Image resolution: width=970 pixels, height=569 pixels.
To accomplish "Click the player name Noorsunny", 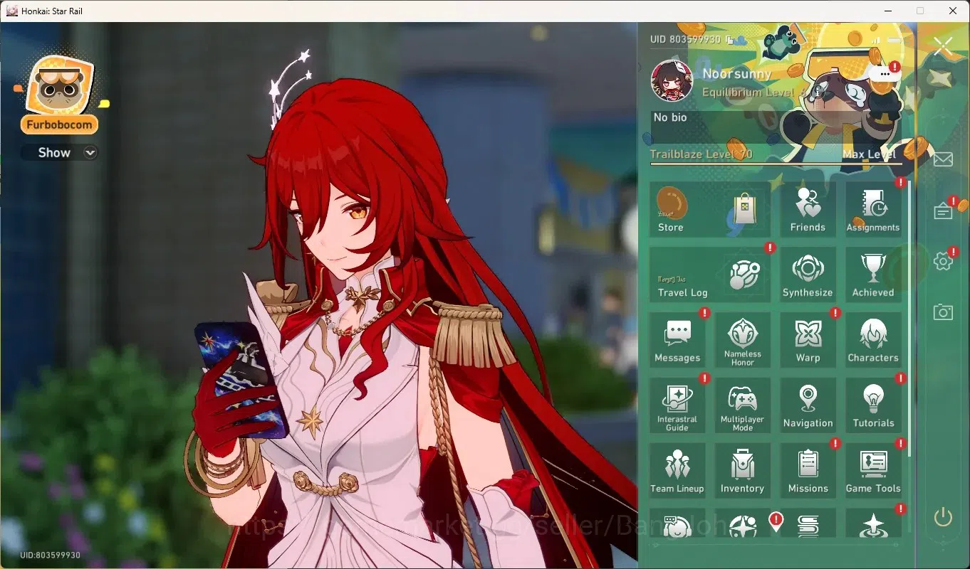I will coord(737,74).
